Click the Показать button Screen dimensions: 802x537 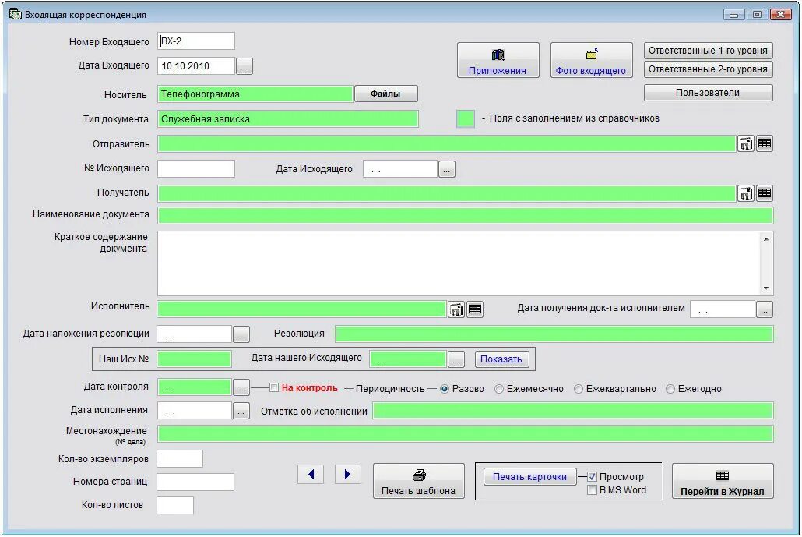(x=501, y=359)
